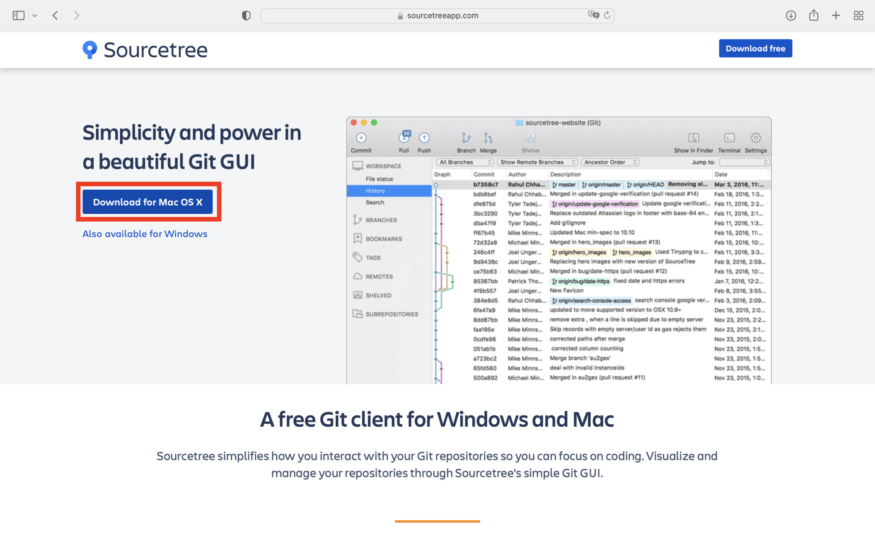Open the Jump to dropdown field

pyautogui.click(x=744, y=162)
